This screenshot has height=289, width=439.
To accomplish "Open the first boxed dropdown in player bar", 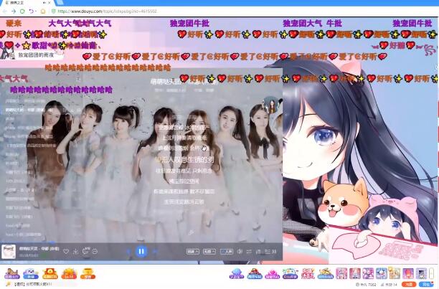I will tap(193, 251).
